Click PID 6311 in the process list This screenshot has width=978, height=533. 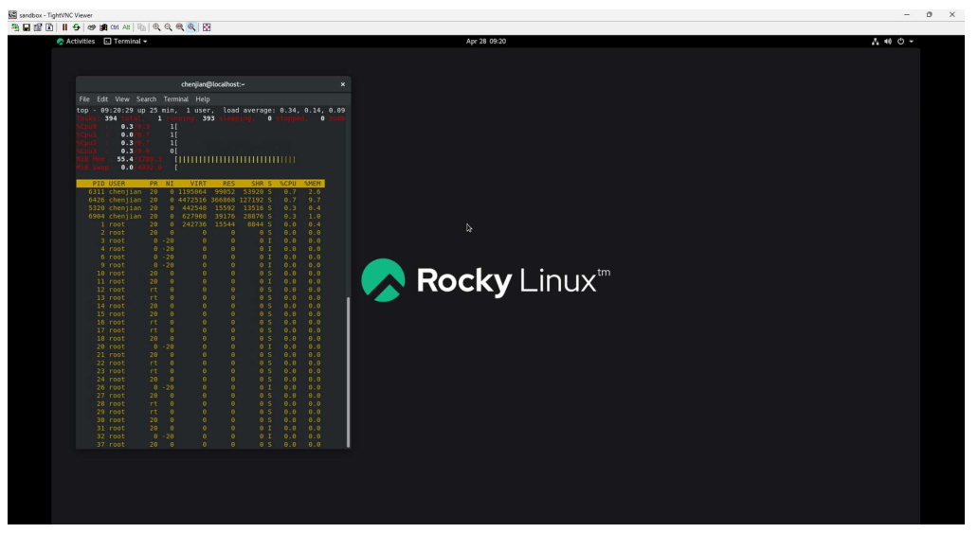pos(97,192)
